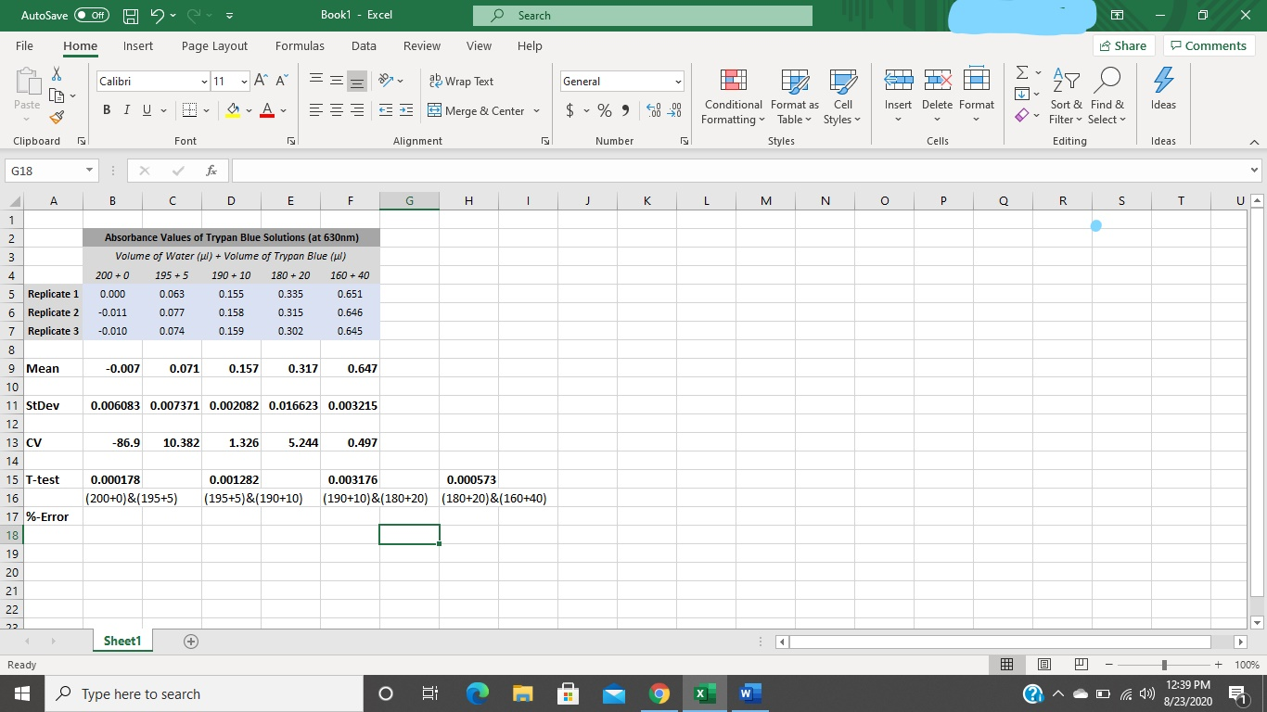Click the Undo arrow icon
The height and width of the screenshot is (712, 1267).
(157, 15)
